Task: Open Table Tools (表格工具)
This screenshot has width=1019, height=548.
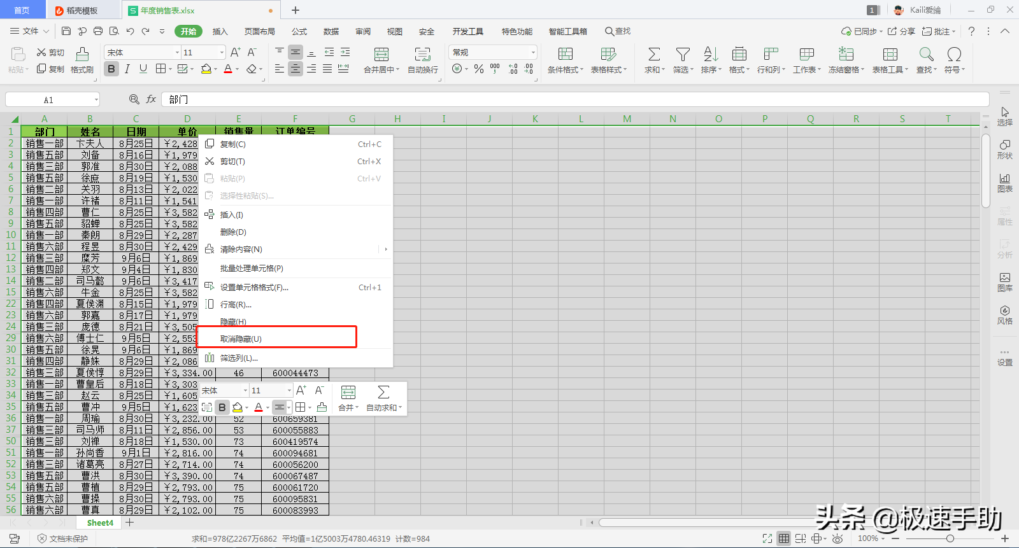Action: pos(890,60)
